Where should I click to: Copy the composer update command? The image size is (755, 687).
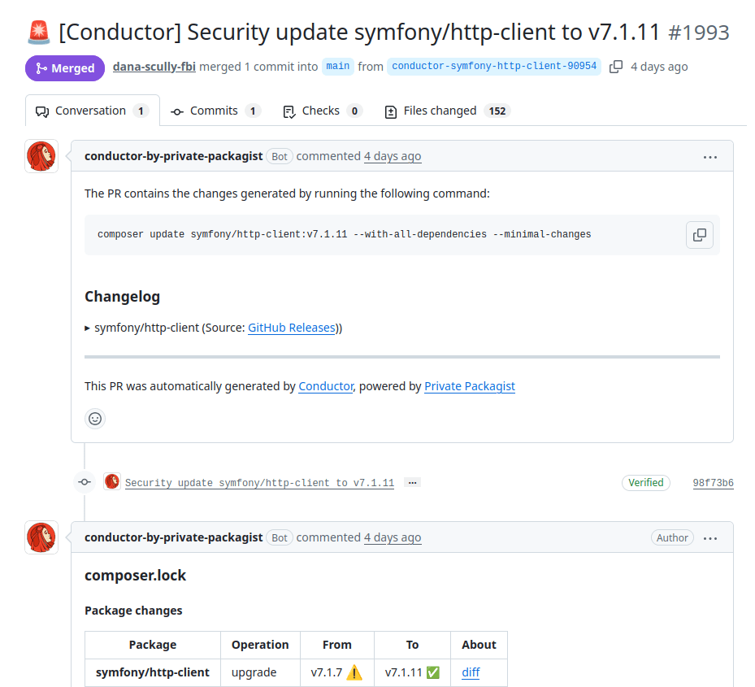click(699, 235)
